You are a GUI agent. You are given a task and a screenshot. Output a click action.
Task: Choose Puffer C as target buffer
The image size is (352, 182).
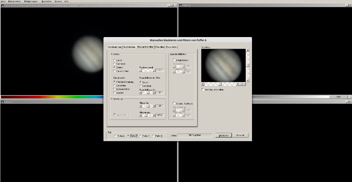[141, 136]
